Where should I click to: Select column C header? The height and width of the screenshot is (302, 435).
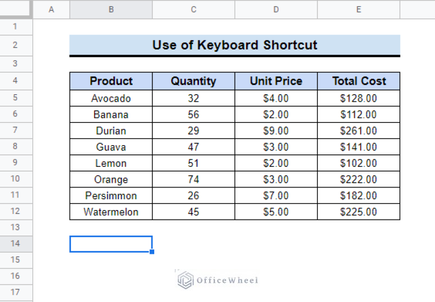[x=193, y=9]
